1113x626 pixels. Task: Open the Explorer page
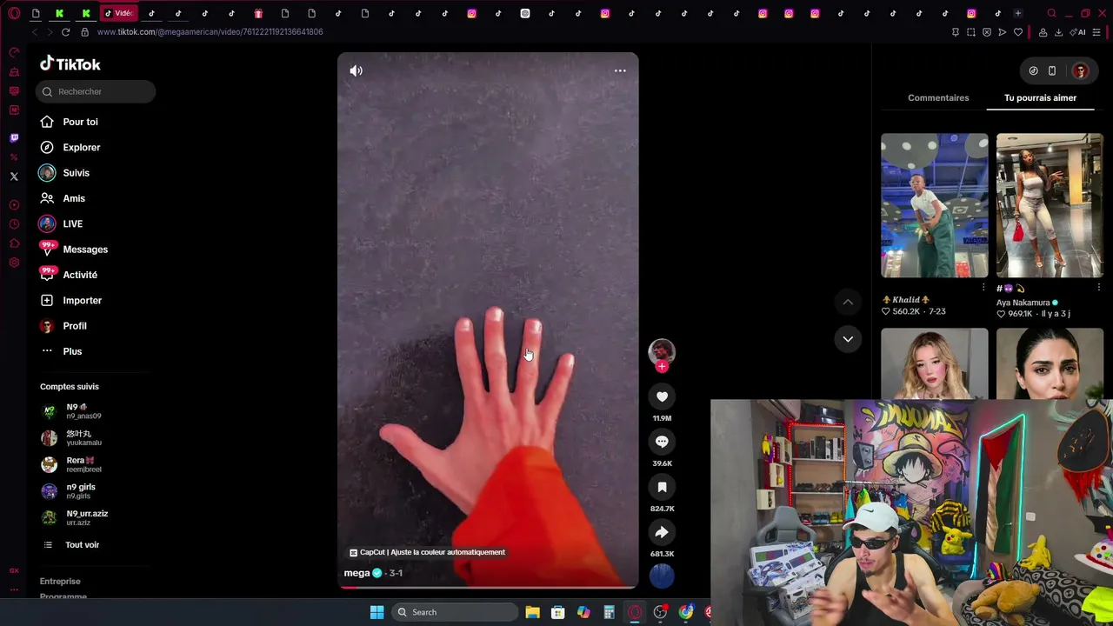70,147
